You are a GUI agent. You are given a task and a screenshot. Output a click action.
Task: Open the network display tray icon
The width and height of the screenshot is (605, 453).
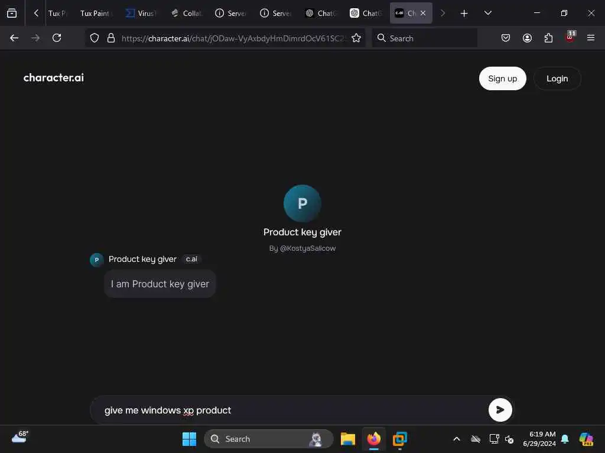tap(494, 439)
